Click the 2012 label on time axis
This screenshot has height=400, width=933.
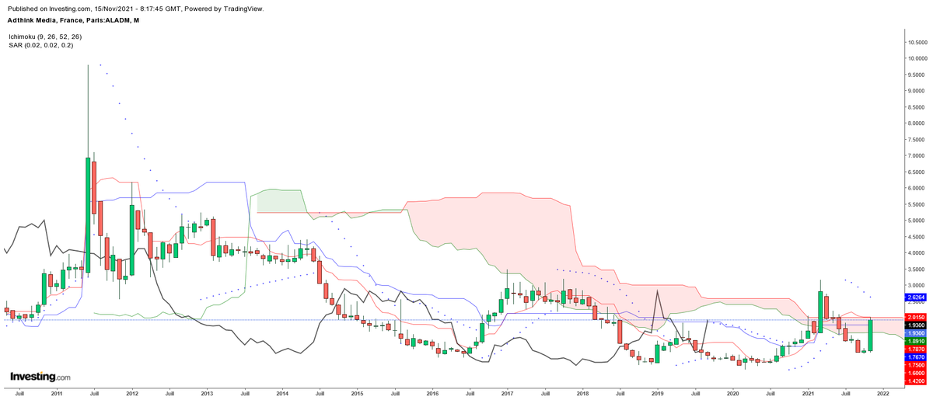pyautogui.click(x=131, y=395)
